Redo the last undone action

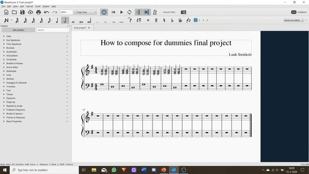55,12
